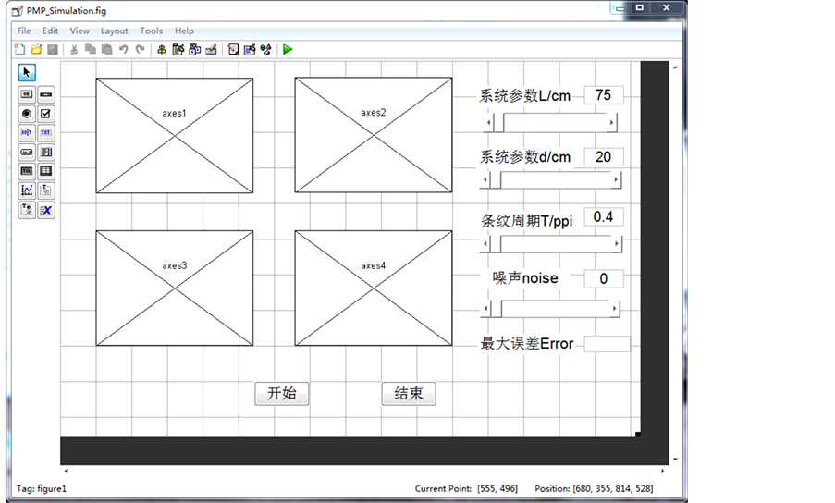The image size is (835, 503).
Task: Select the edit field showing 75
Action: 603,95
